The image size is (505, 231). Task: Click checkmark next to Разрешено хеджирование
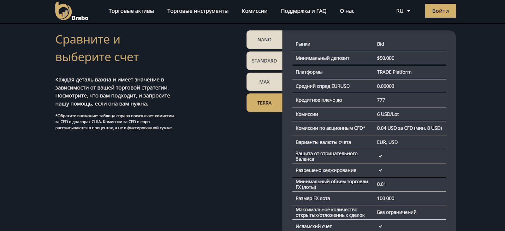380,170
